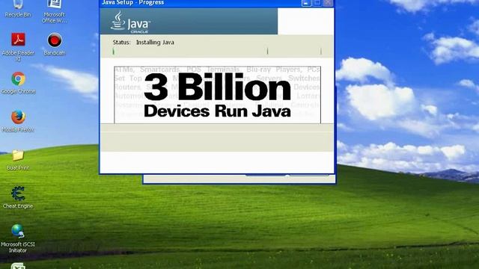
Task: Click the 'Installing Java' status text
Action: point(155,43)
